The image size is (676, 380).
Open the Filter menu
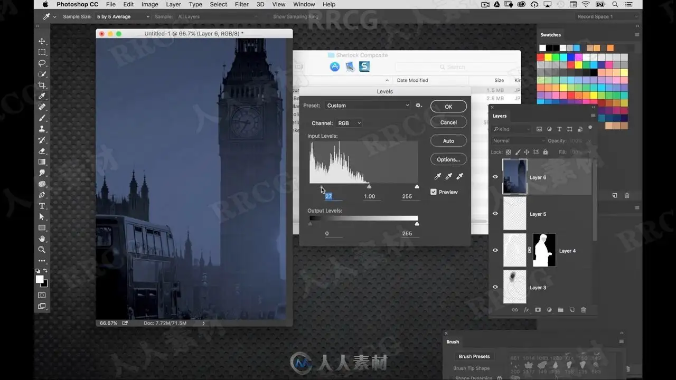pyautogui.click(x=242, y=4)
